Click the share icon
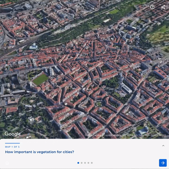169x169 pixels. coord(163,7)
